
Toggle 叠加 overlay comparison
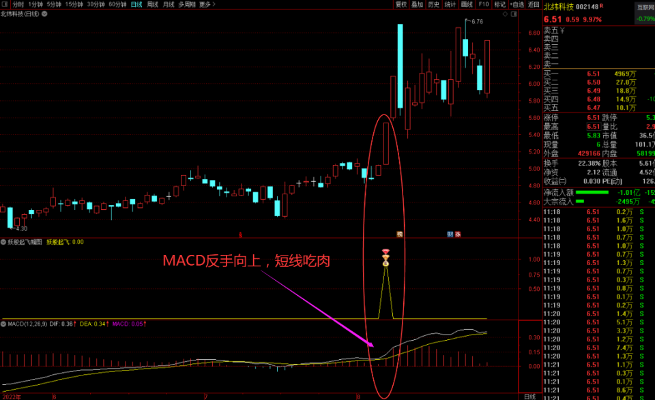pos(418,4)
